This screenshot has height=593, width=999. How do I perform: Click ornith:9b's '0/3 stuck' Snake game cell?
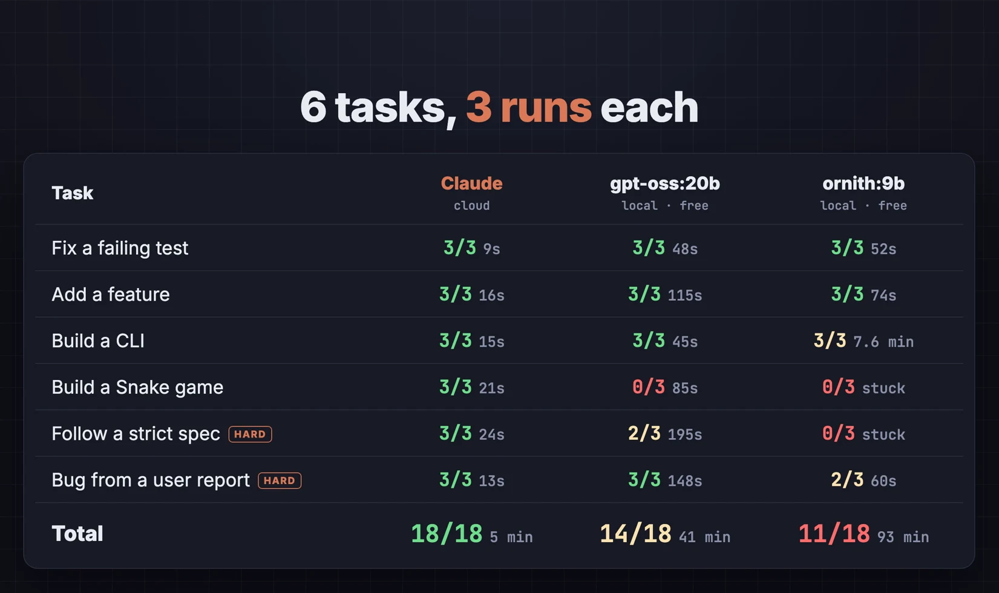click(x=863, y=387)
